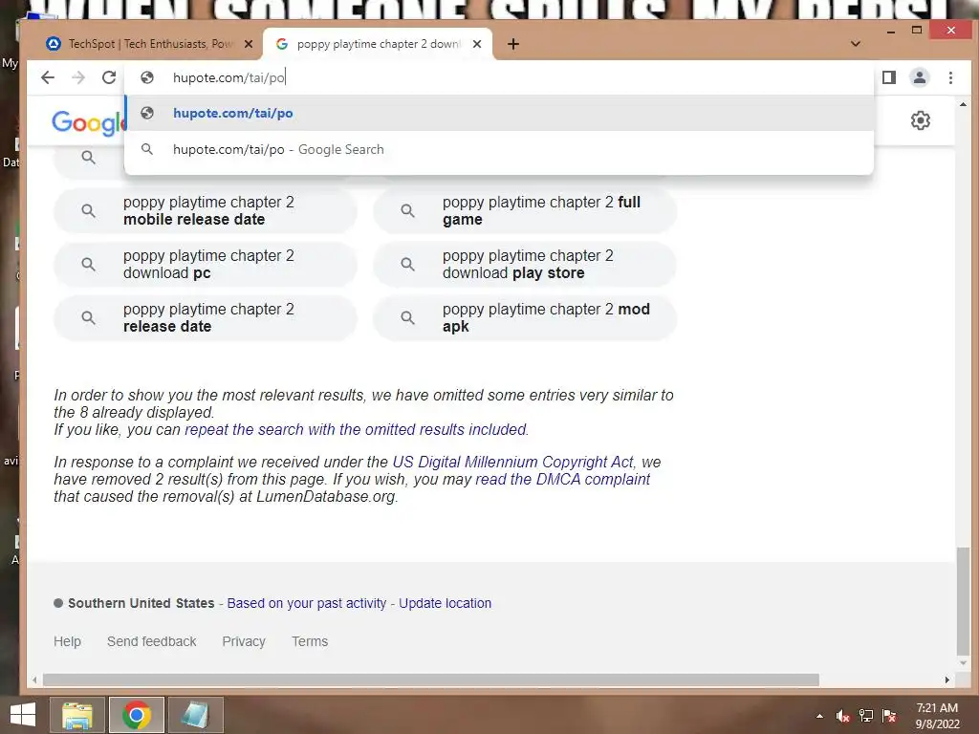The image size is (979, 734).
Task: Open the tab search chevron
Action: click(856, 44)
